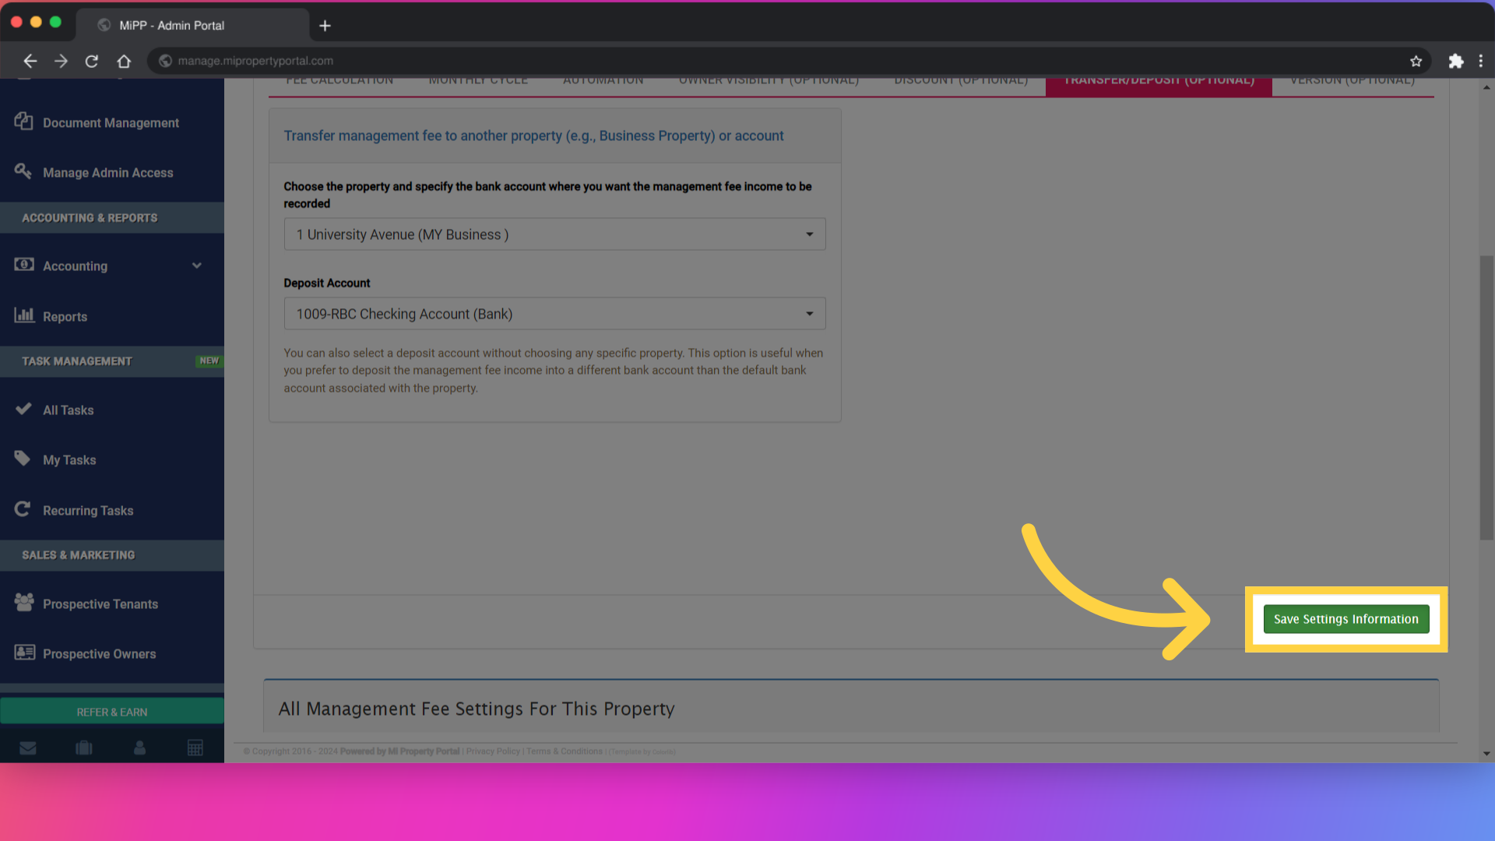Click the Prospective Tenants people icon
The height and width of the screenshot is (841, 1495).
[23, 603]
